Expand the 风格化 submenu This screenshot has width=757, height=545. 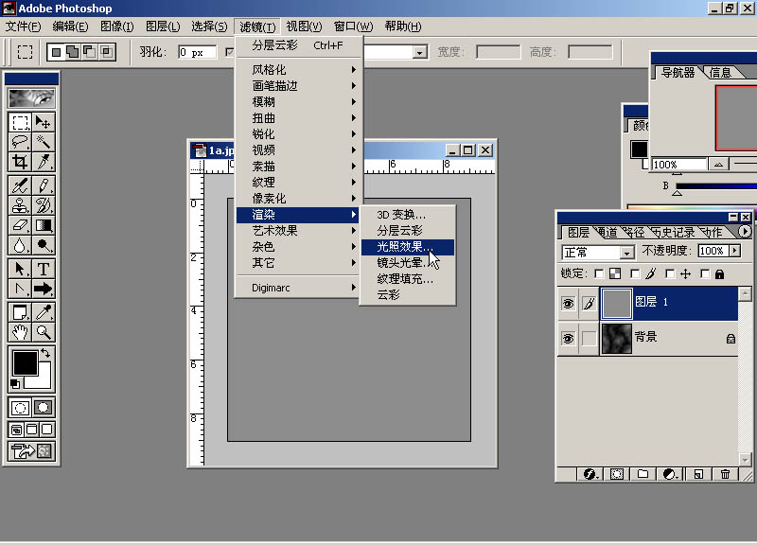coord(298,69)
